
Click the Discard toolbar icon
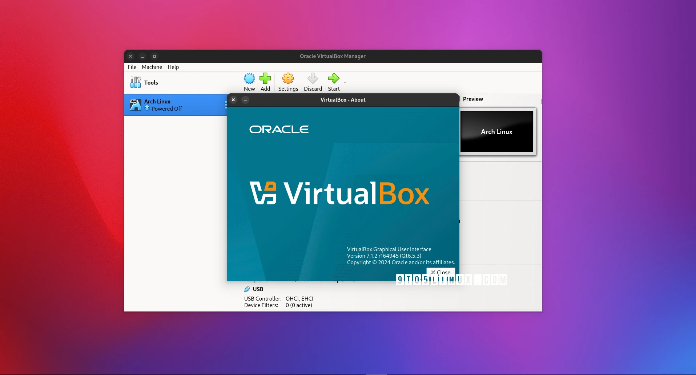(313, 78)
